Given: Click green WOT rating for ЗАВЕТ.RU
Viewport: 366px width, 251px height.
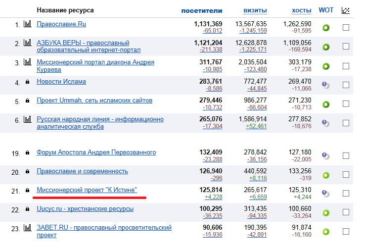Looking at the screenshot, I should click(x=326, y=232).
